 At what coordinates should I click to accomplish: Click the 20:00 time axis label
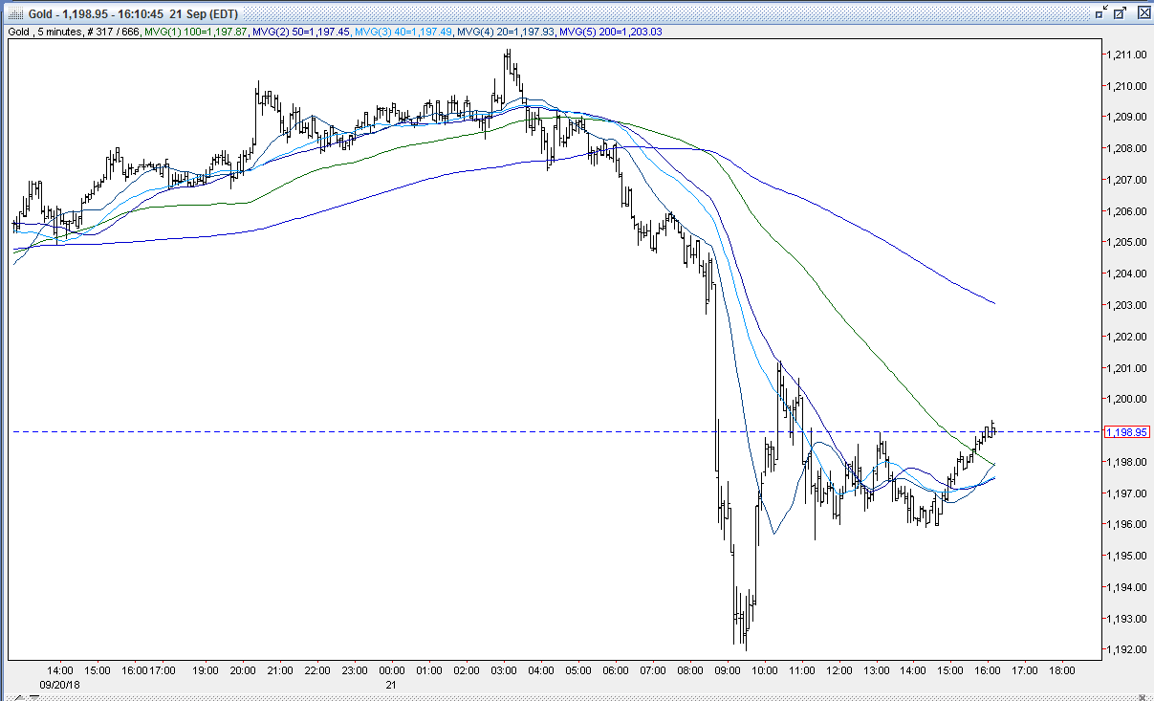point(243,671)
